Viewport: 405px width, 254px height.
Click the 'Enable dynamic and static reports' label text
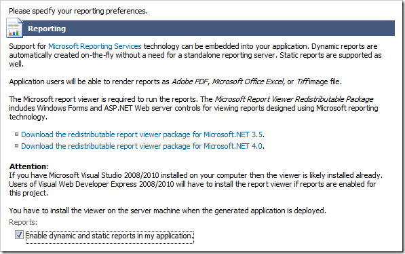(x=109, y=236)
